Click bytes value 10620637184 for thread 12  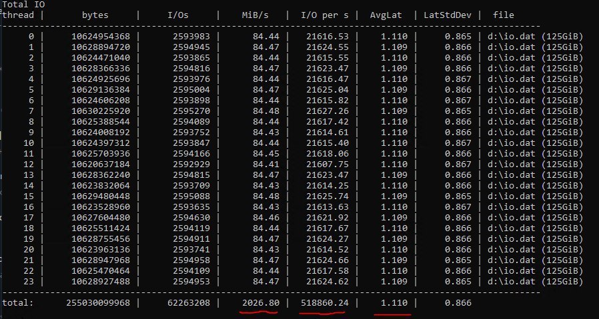point(101,164)
